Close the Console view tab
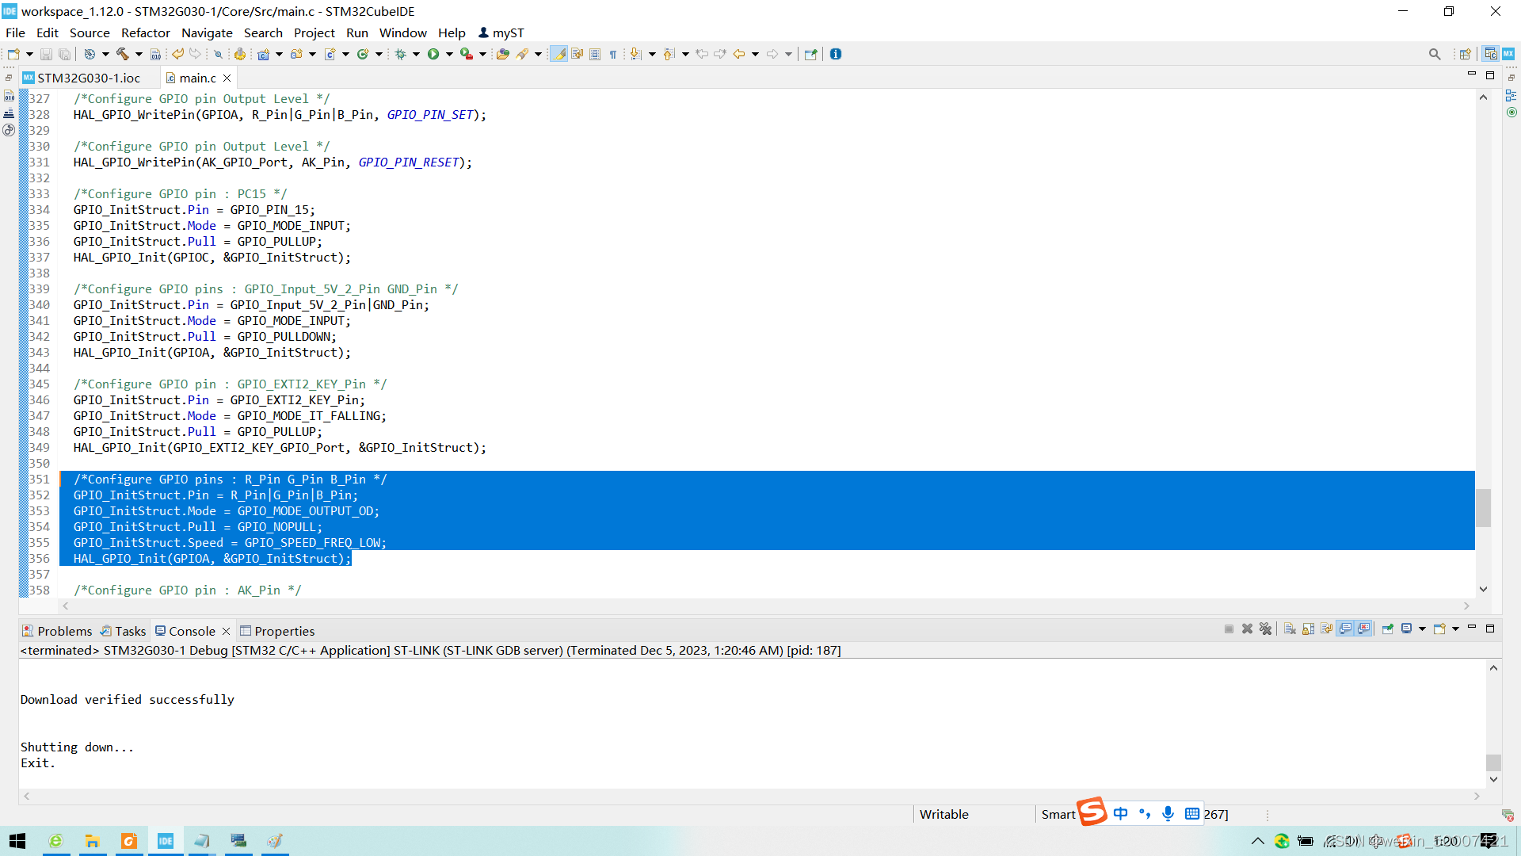Image resolution: width=1521 pixels, height=856 pixels. [x=226, y=631]
